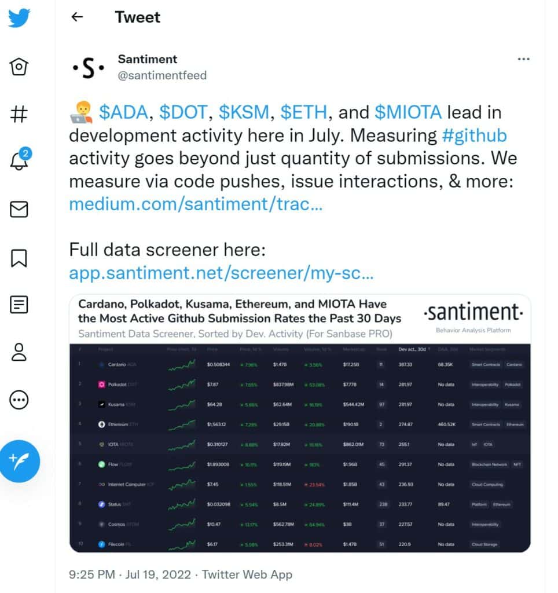Open the Home icon in sidebar
This screenshot has height=593, width=558.
click(19, 67)
